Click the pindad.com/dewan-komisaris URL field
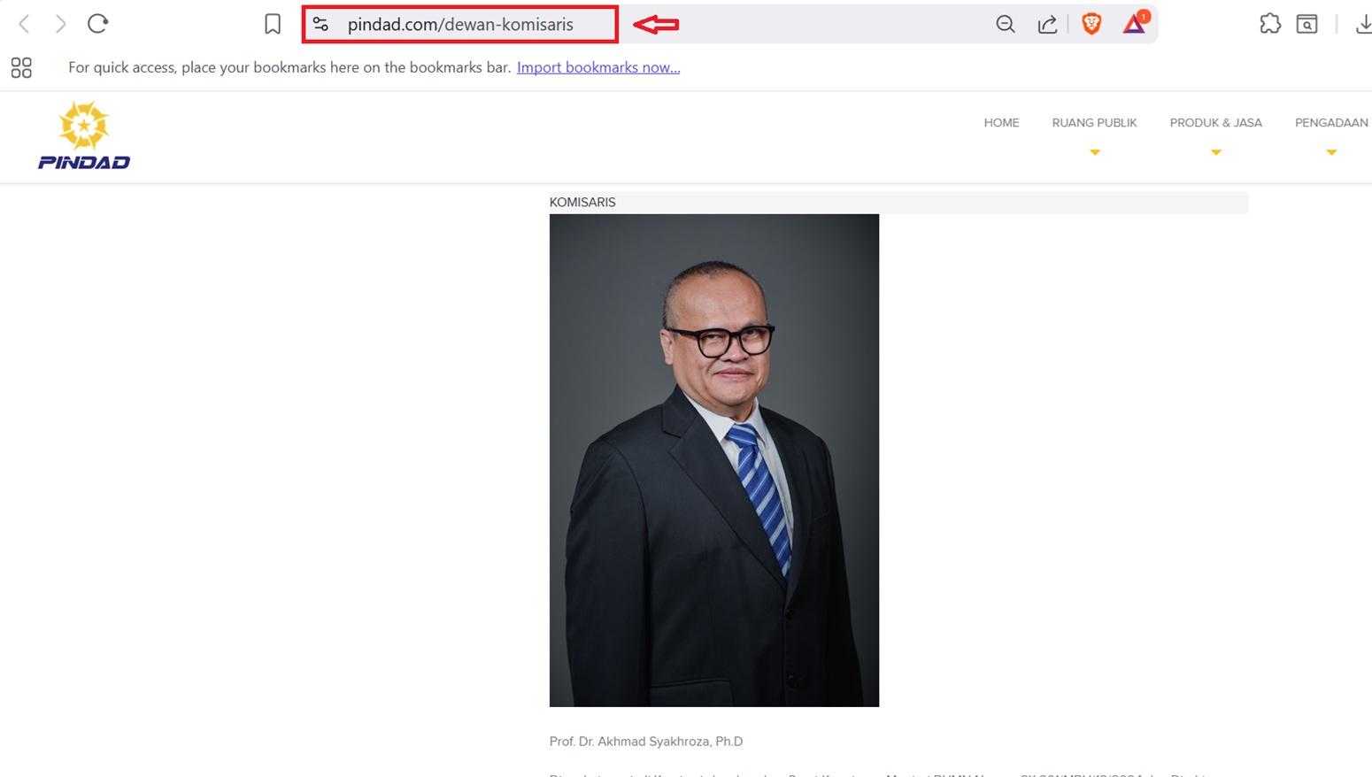 pyautogui.click(x=460, y=25)
